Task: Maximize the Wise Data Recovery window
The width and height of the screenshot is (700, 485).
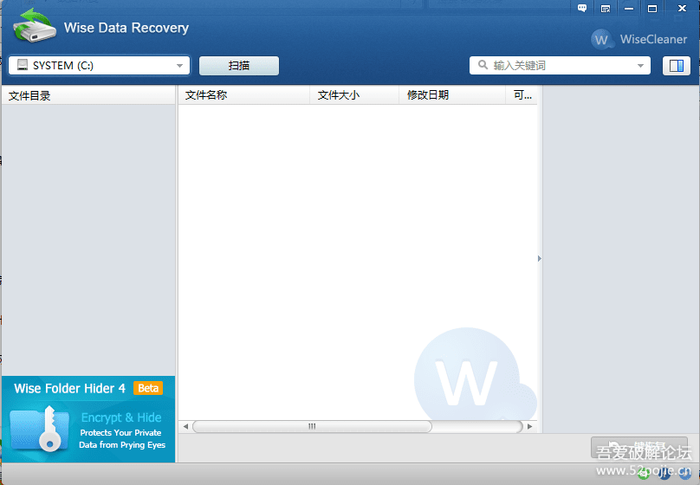Action: [x=652, y=9]
